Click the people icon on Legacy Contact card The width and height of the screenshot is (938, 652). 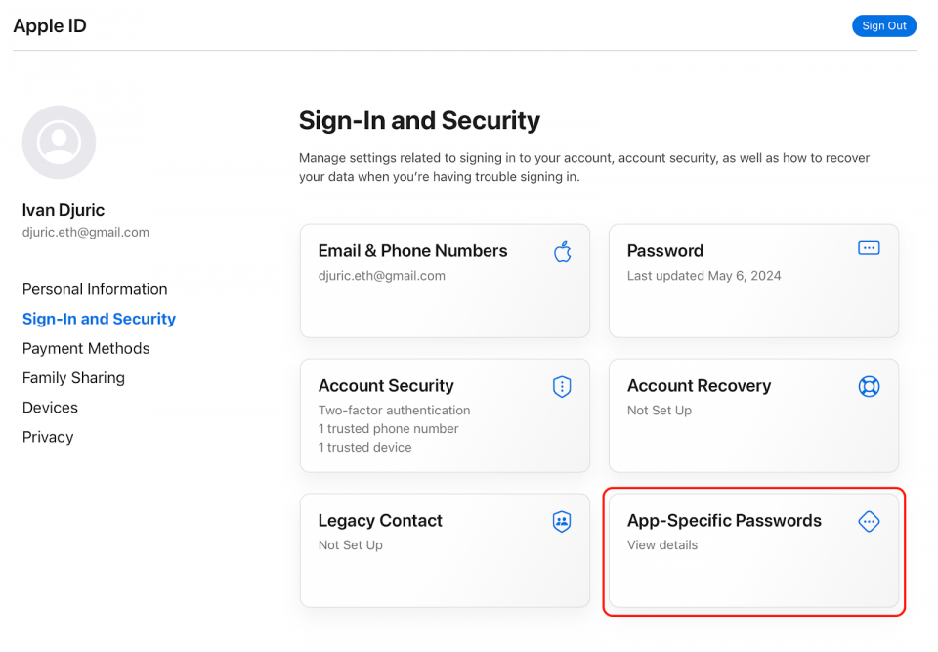tap(562, 521)
